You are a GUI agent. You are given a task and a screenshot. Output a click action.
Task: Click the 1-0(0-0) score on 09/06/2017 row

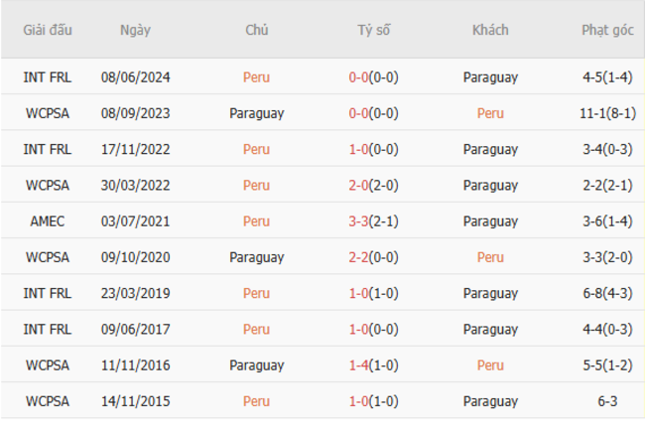(374, 330)
